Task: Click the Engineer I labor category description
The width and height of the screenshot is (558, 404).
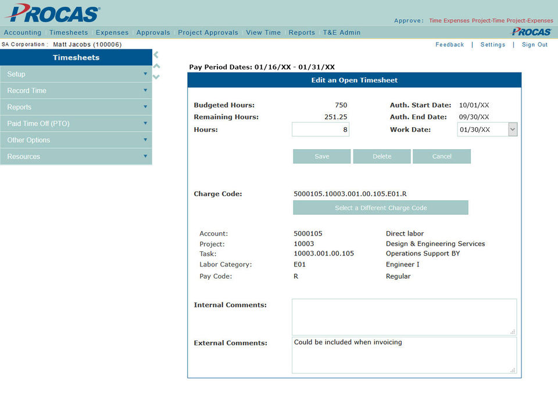Action: (x=402, y=264)
